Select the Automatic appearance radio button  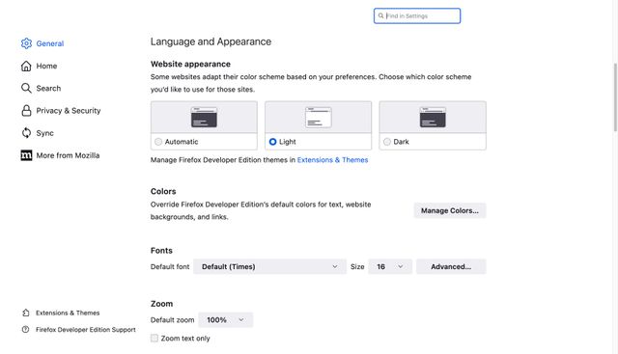coord(158,142)
